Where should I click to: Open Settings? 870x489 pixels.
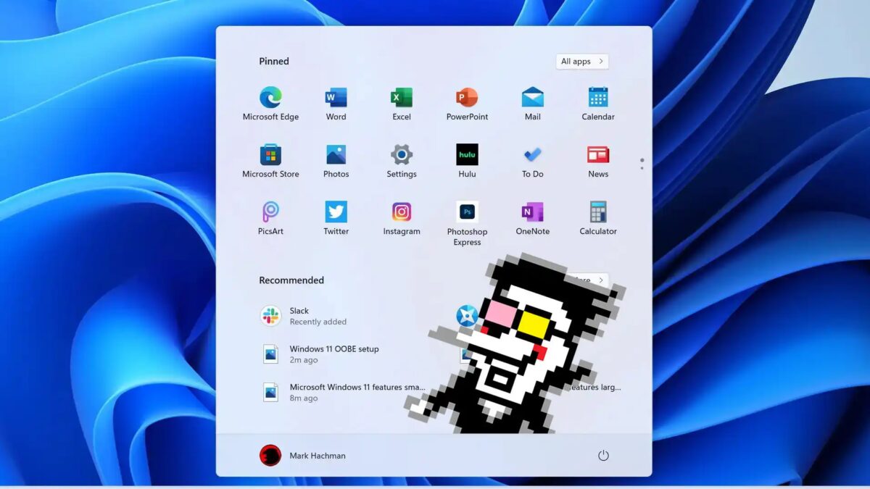[x=401, y=155]
